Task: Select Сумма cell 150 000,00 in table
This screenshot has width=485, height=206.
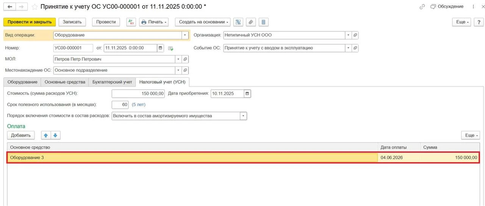Action: (450, 157)
